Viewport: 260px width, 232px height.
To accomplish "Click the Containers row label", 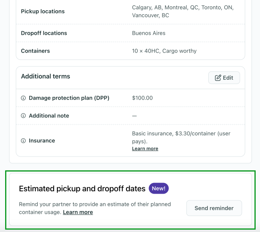I will click(36, 51).
